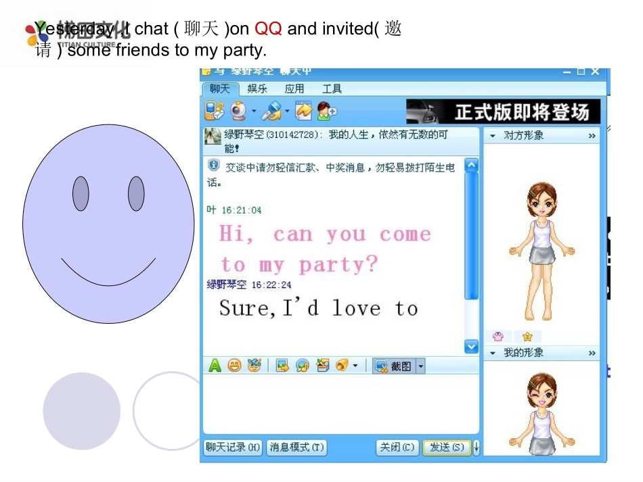Click the yellow star icon under avatar
This screenshot has width=643, height=482.
[x=527, y=337]
